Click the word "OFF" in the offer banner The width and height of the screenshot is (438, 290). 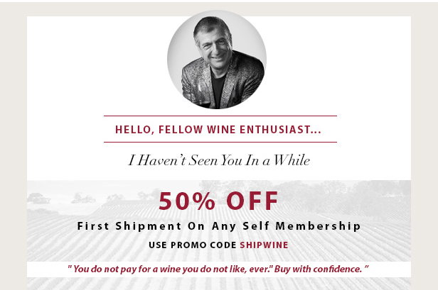point(252,201)
